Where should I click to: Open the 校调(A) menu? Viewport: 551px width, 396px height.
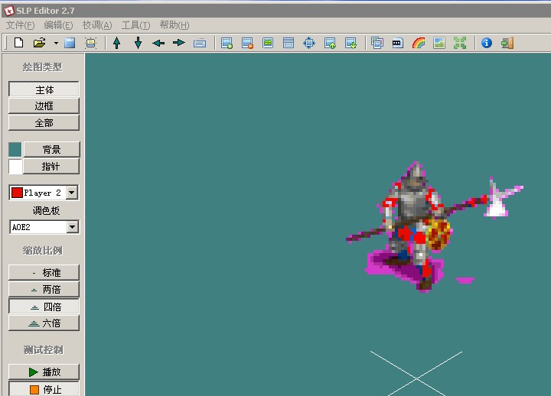pos(97,25)
